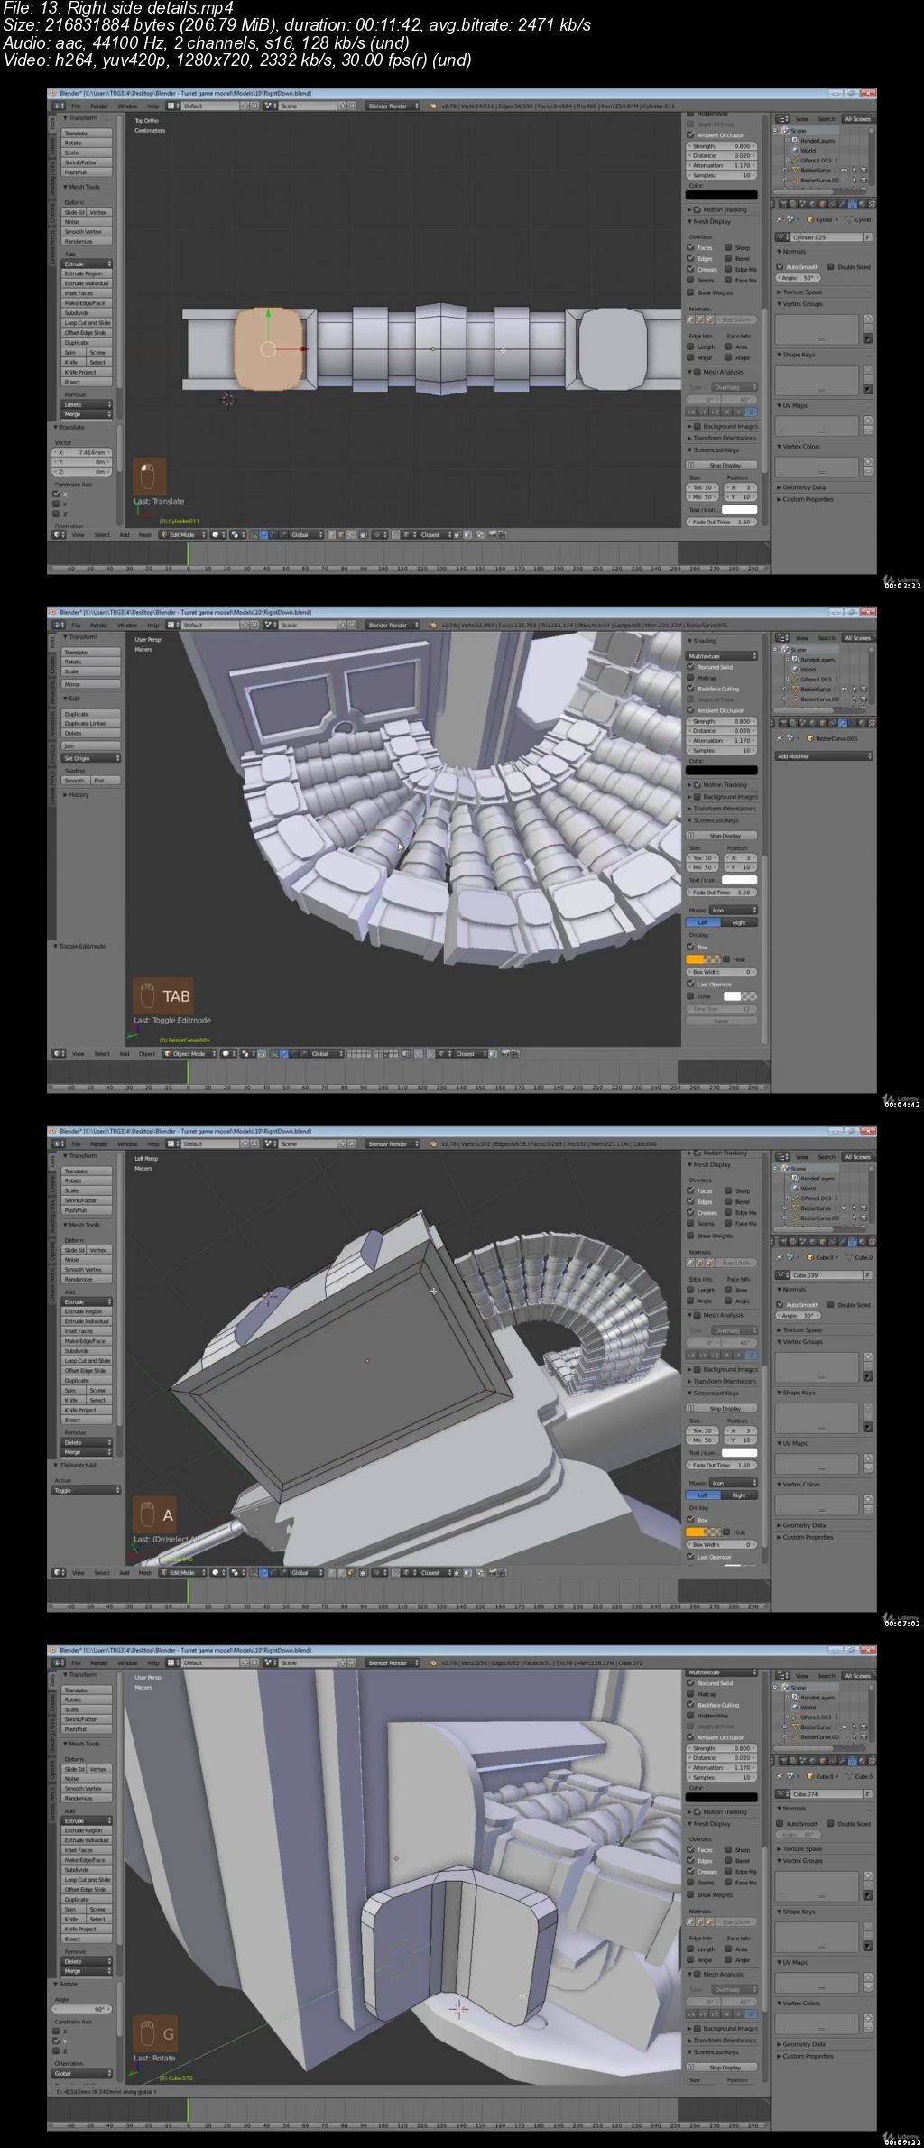Select Right mouse toggle in 00:04:42 frame
The image size is (924, 2148).
tap(739, 922)
